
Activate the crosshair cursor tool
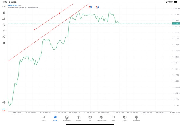4,6
